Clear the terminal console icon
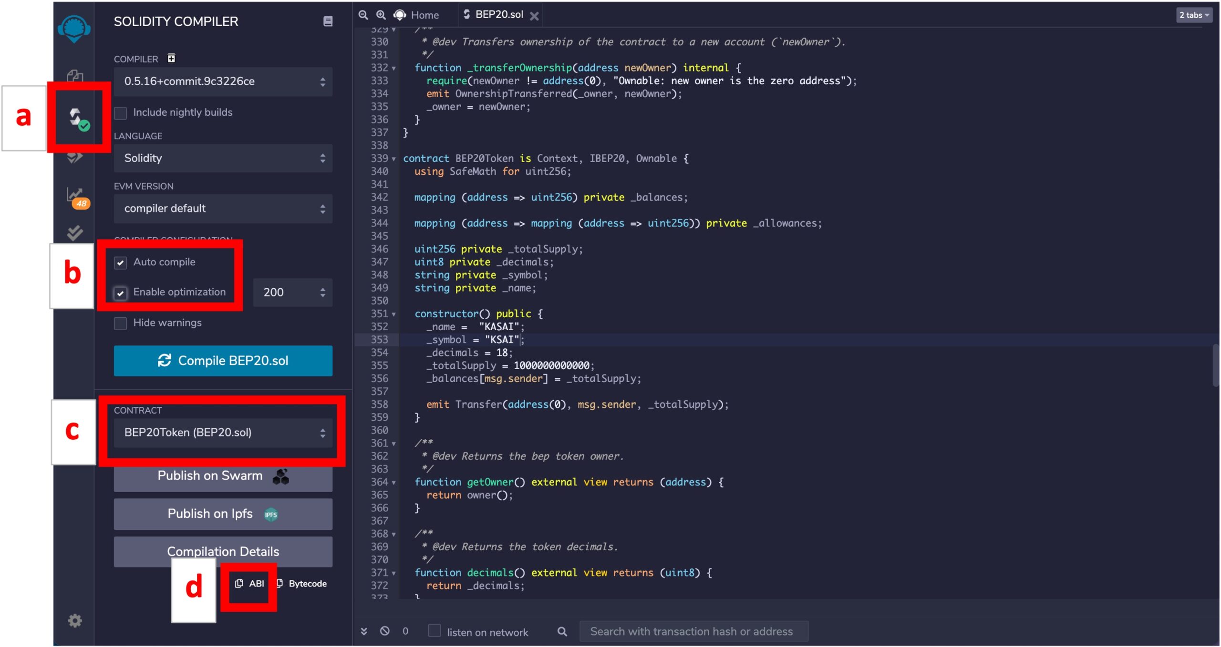1221x647 pixels. coord(384,631)
